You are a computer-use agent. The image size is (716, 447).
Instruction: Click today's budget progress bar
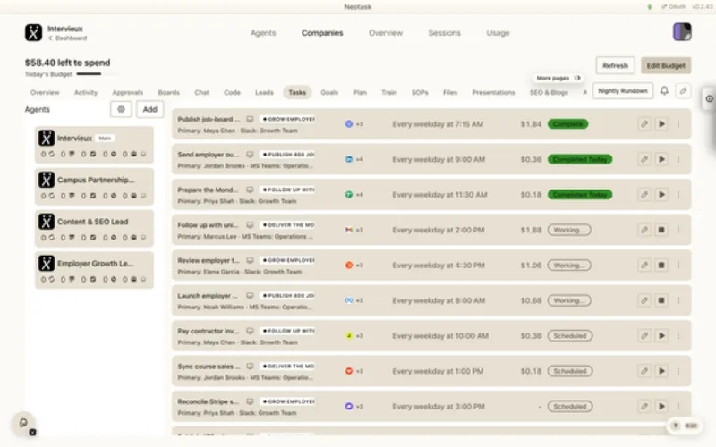pyautogui.click(x=97, y=74)
